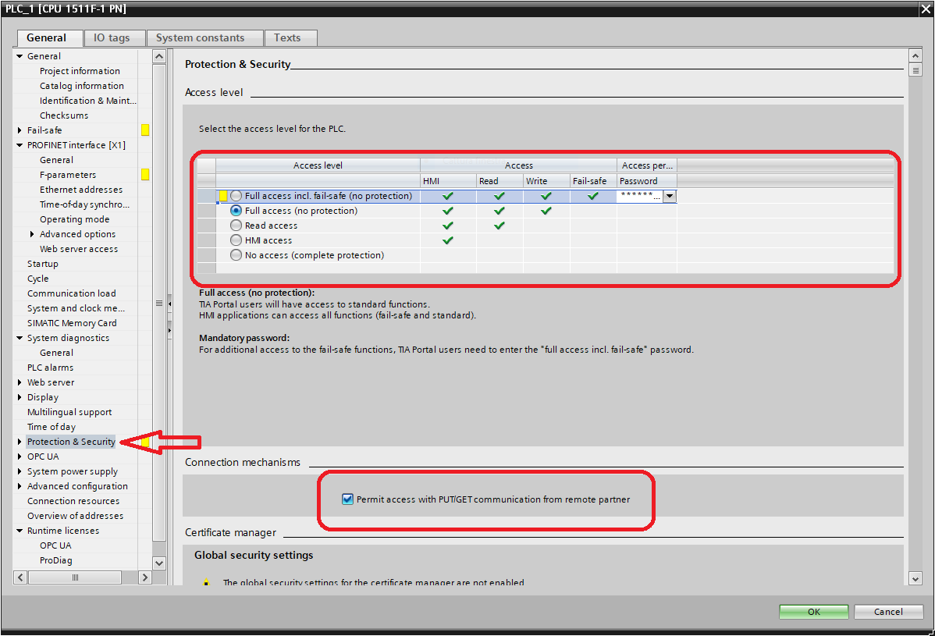
Task: Open Identification & Maint... entry
Action: 87,101
